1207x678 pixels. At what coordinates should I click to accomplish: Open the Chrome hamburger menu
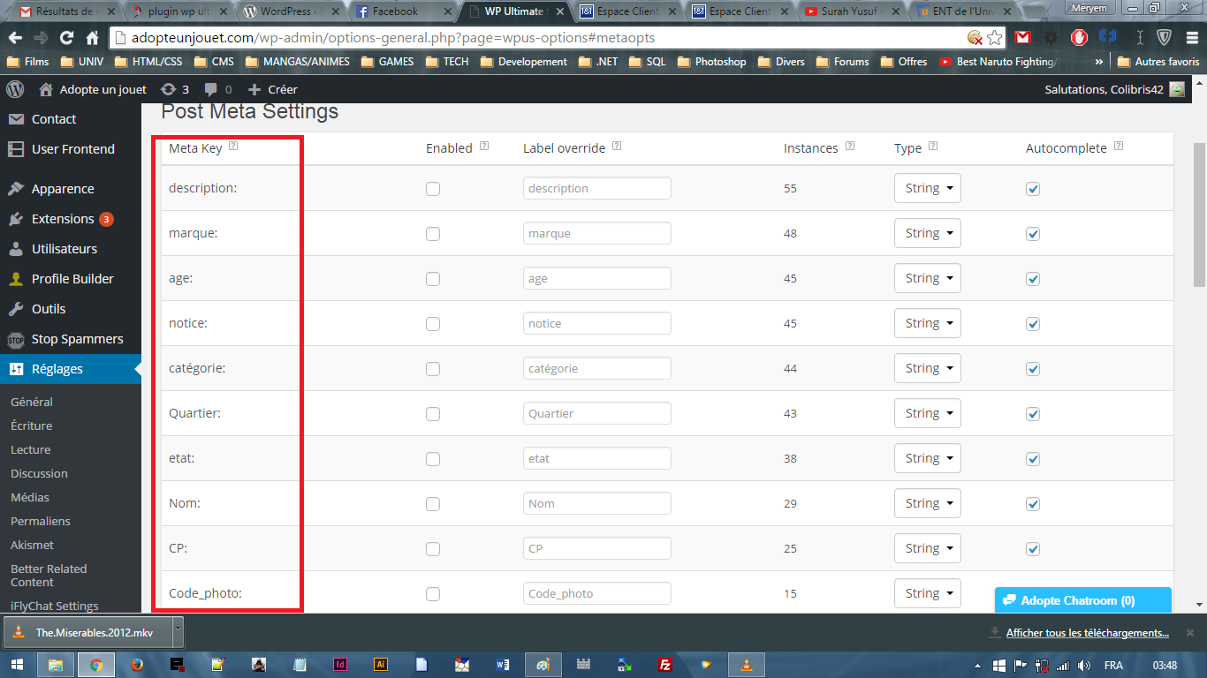point(1191,37)
